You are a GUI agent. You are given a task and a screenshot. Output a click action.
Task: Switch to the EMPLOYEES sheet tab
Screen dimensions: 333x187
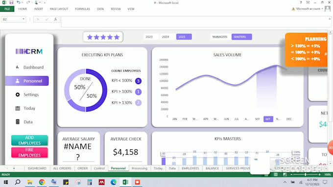pos(190,168)
